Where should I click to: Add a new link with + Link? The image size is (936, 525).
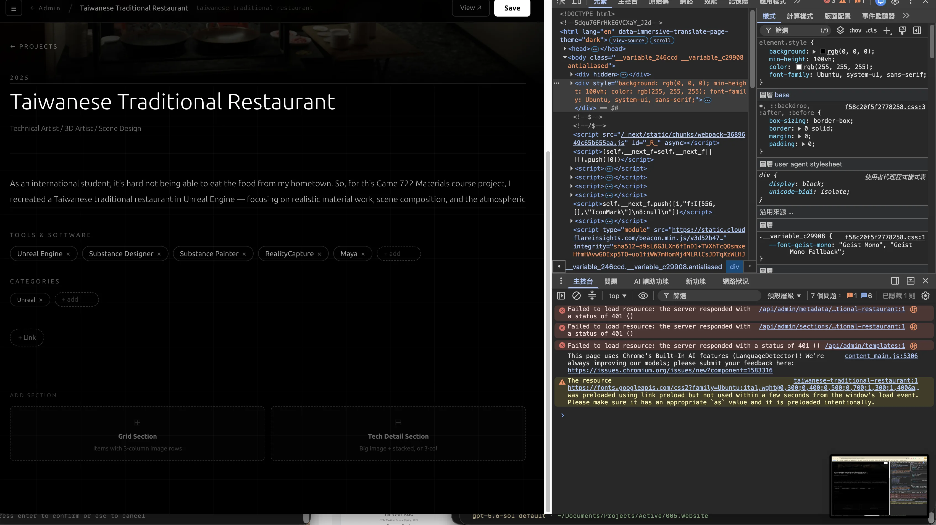(x=27, y=338)
